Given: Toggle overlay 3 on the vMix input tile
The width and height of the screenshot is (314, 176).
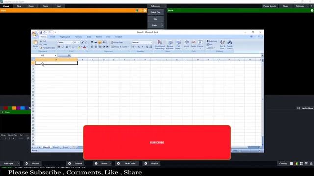Looking at the screenshot, I should [10, 138].
